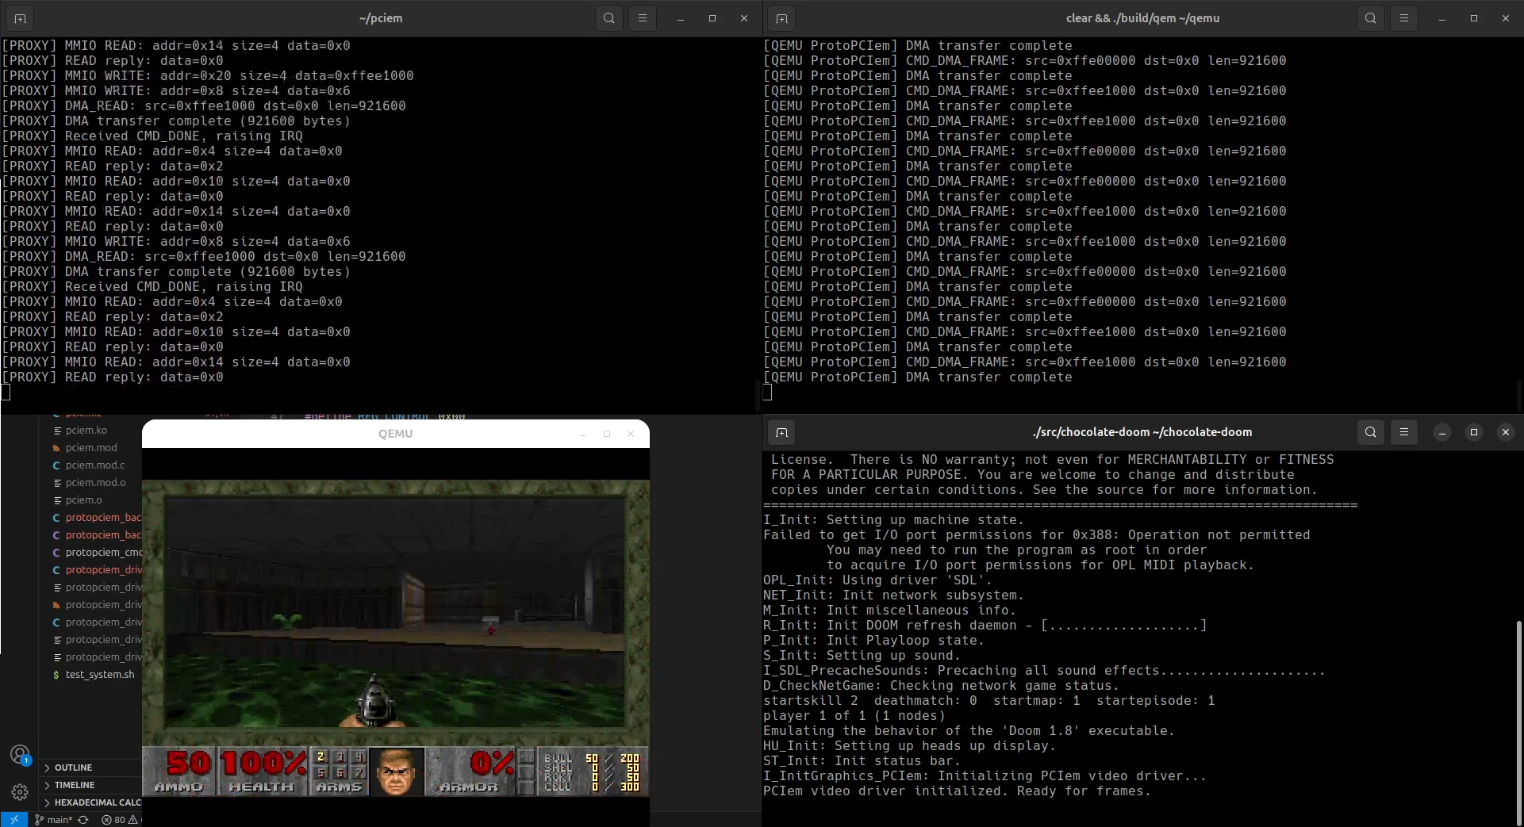This screenshot has height=827, width=1524.
Task: Expand the HEXADECIMAL CALC section
Action: tap(90, 802)
